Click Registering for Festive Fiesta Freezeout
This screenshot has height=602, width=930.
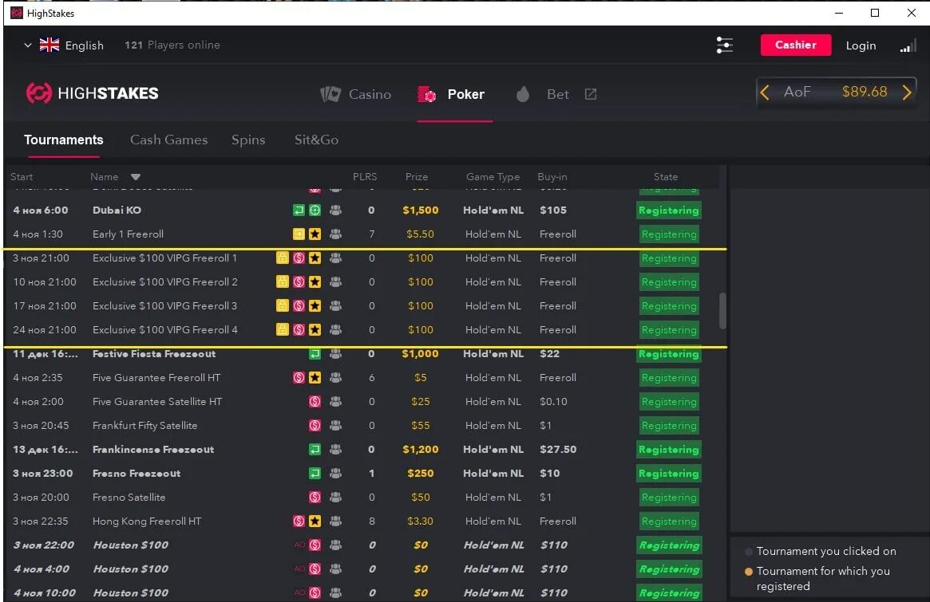pos(669,354)
